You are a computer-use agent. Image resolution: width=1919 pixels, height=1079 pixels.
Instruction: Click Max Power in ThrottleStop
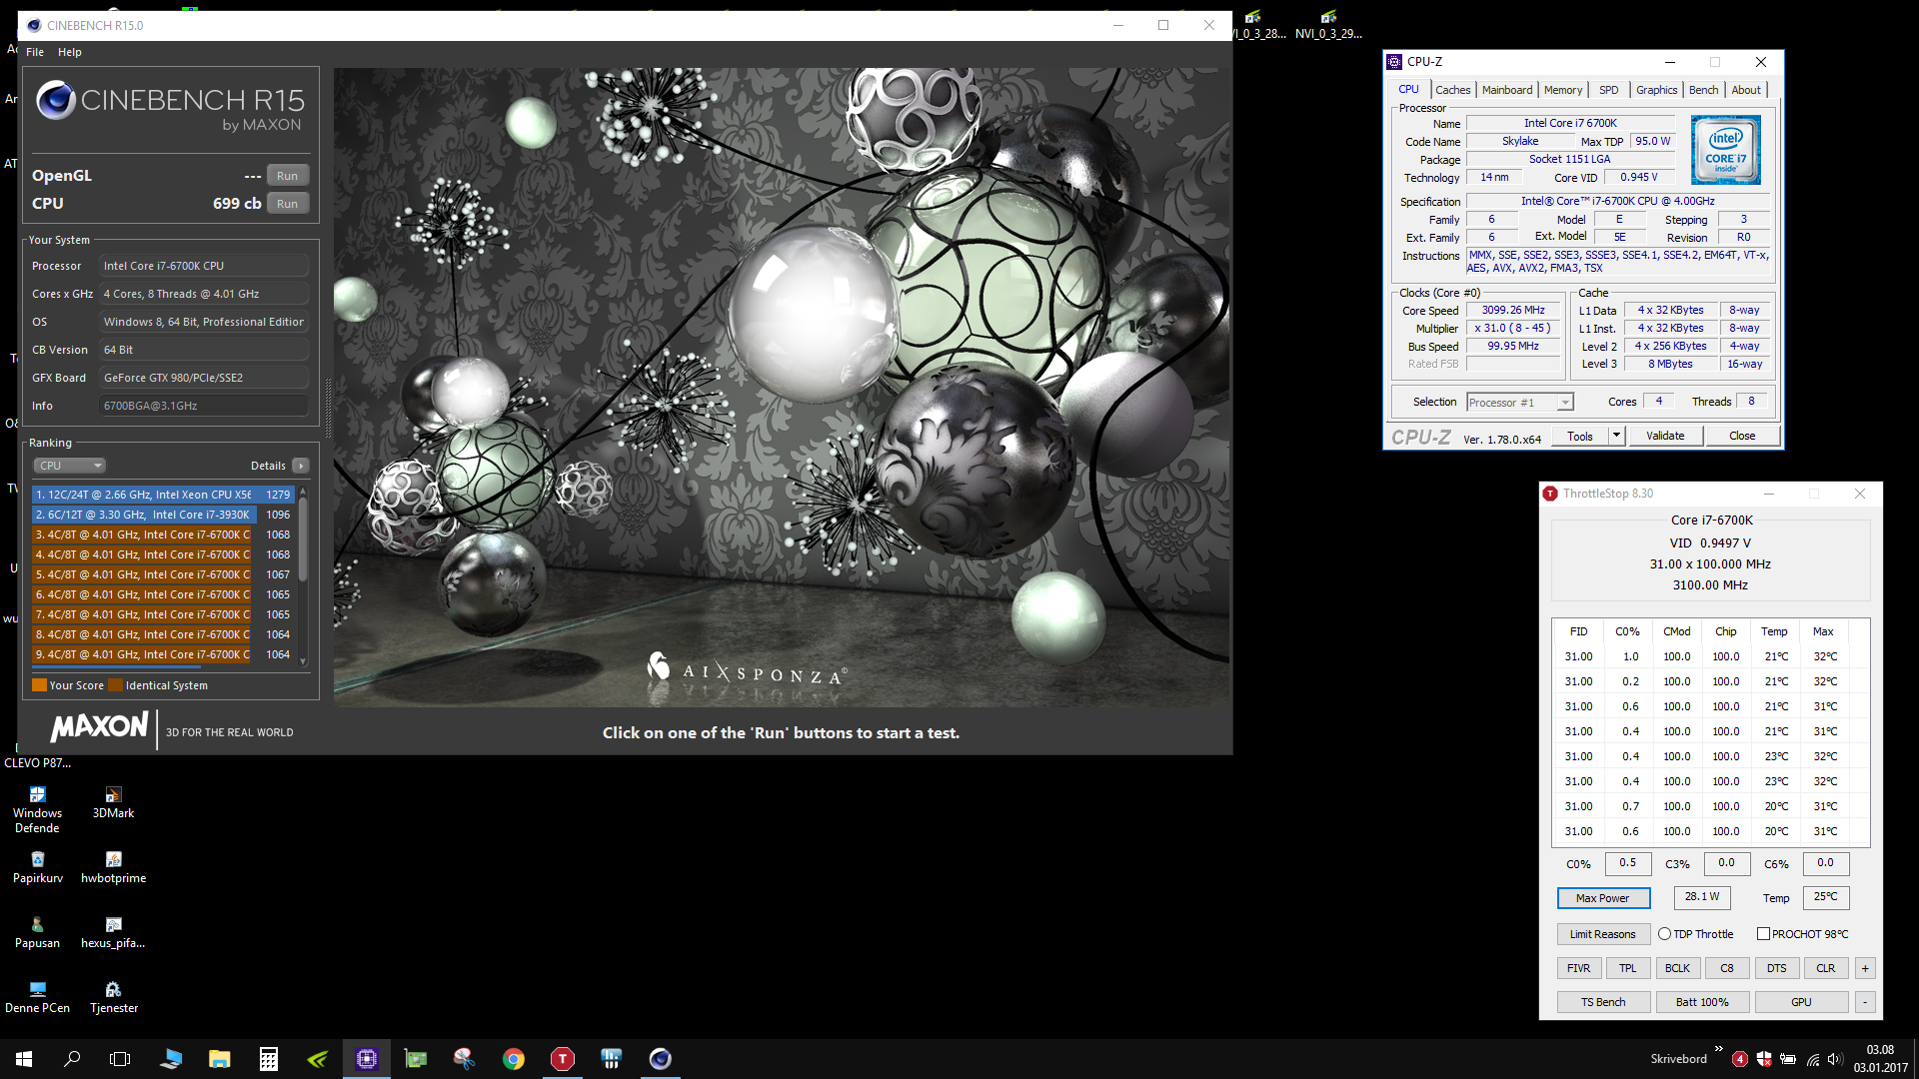point(1602,898)
